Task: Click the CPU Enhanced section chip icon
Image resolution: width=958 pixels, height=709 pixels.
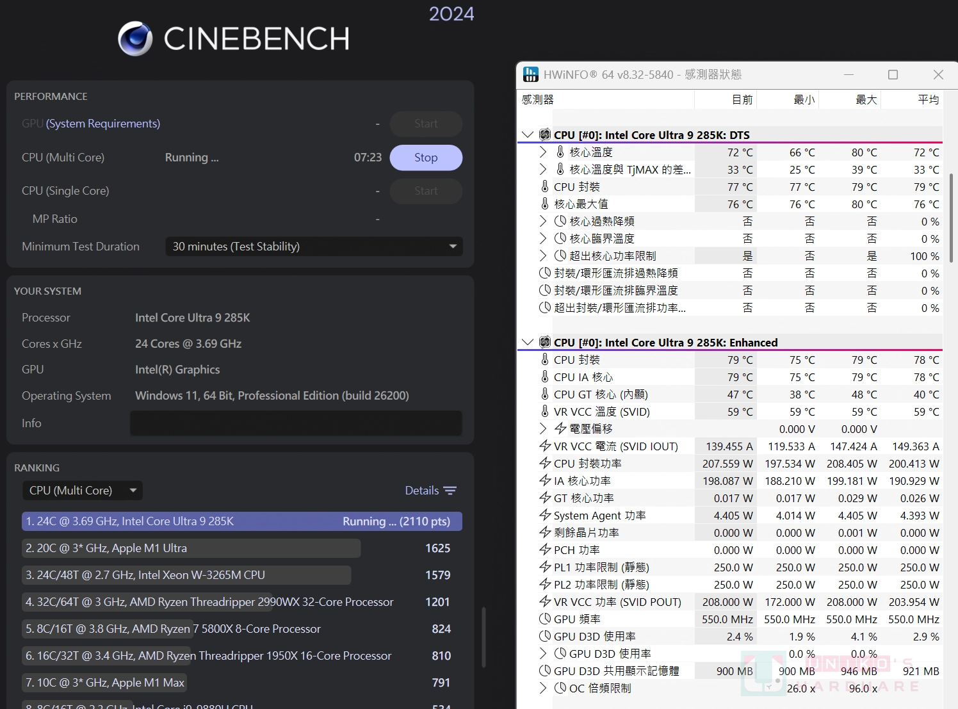Action: (545, 342)
